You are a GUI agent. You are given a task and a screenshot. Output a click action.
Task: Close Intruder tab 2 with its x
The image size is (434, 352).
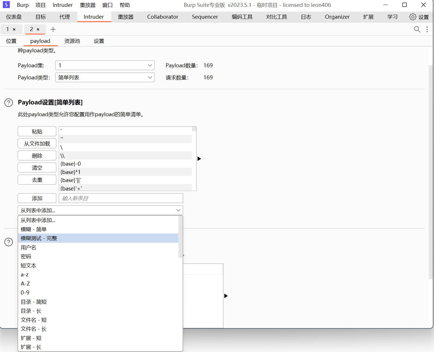(x=38, y=29)
